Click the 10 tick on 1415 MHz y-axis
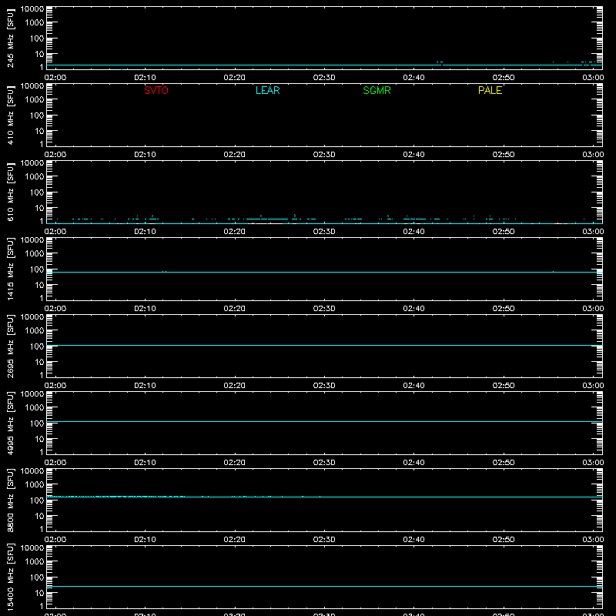 [40, 285]
